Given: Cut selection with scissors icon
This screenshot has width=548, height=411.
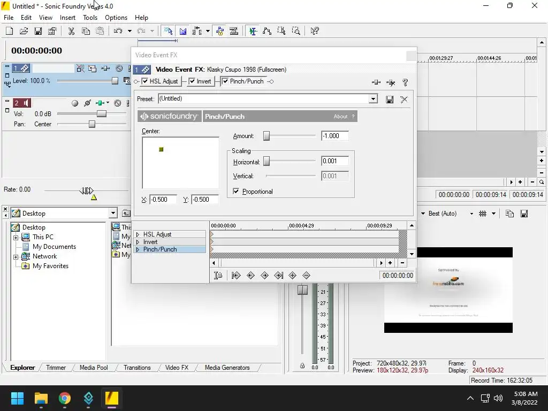Looking at the screenshot, I should pos(71,31).
